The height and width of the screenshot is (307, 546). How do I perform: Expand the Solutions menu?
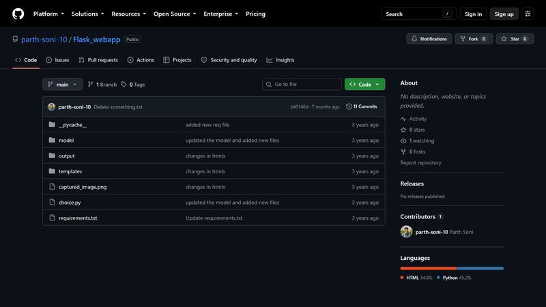tap(88, 14)
